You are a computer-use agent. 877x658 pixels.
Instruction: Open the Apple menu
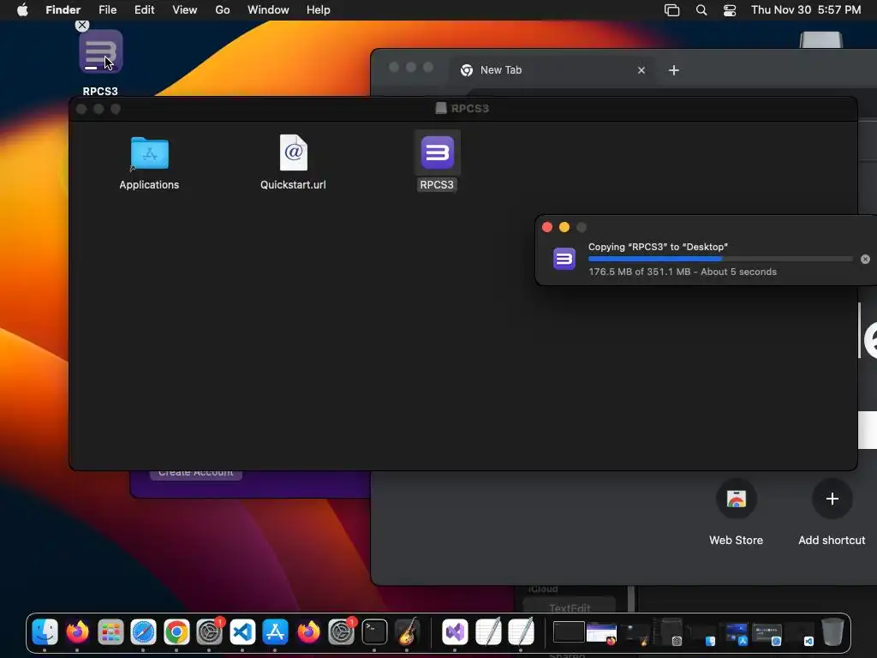tap(22, 10)
